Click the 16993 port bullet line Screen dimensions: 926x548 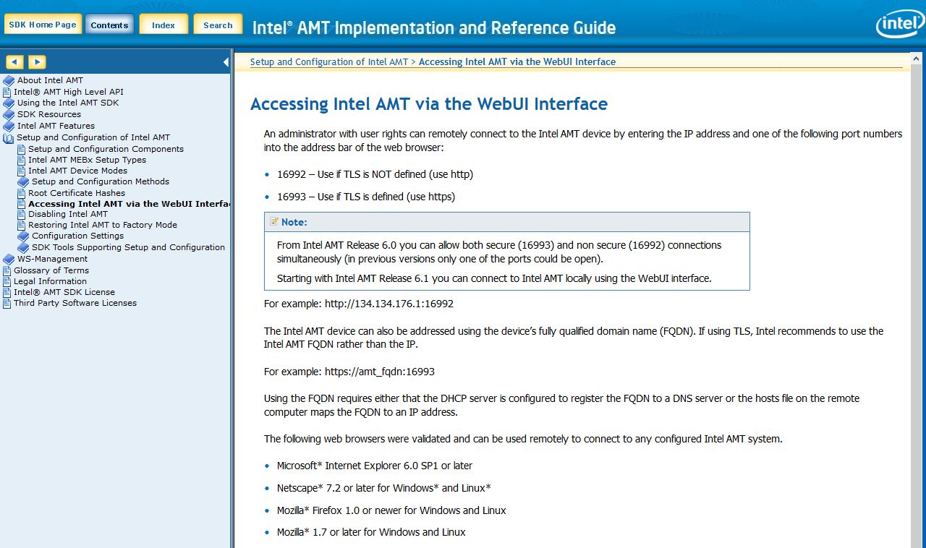366,197
